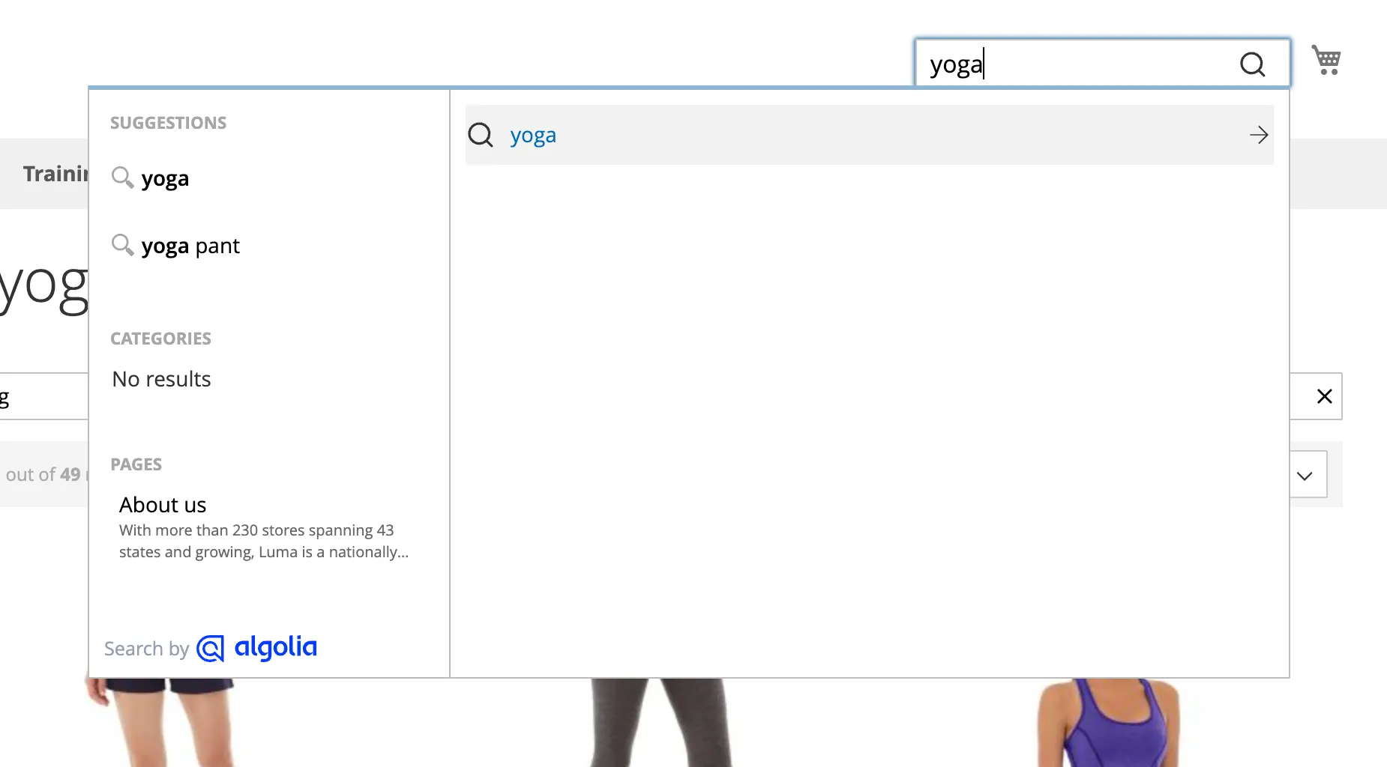This screenshot has width=1387, height=767.
Task: Open the Algolia logo icon
Action: (x=209, y=648)
